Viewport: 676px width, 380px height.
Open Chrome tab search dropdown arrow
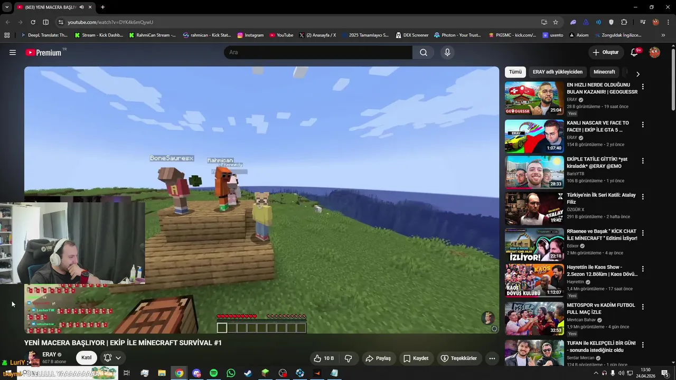click(x=7, y=7)
